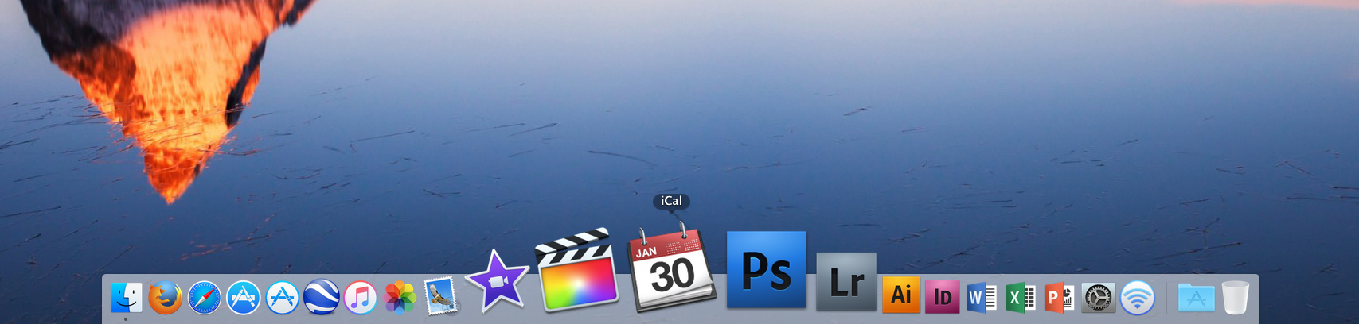Launch Google Earth from the Dock
The width and height of the screenshot is (1359, 324).
pyautogui.click(x=322, y=298)
